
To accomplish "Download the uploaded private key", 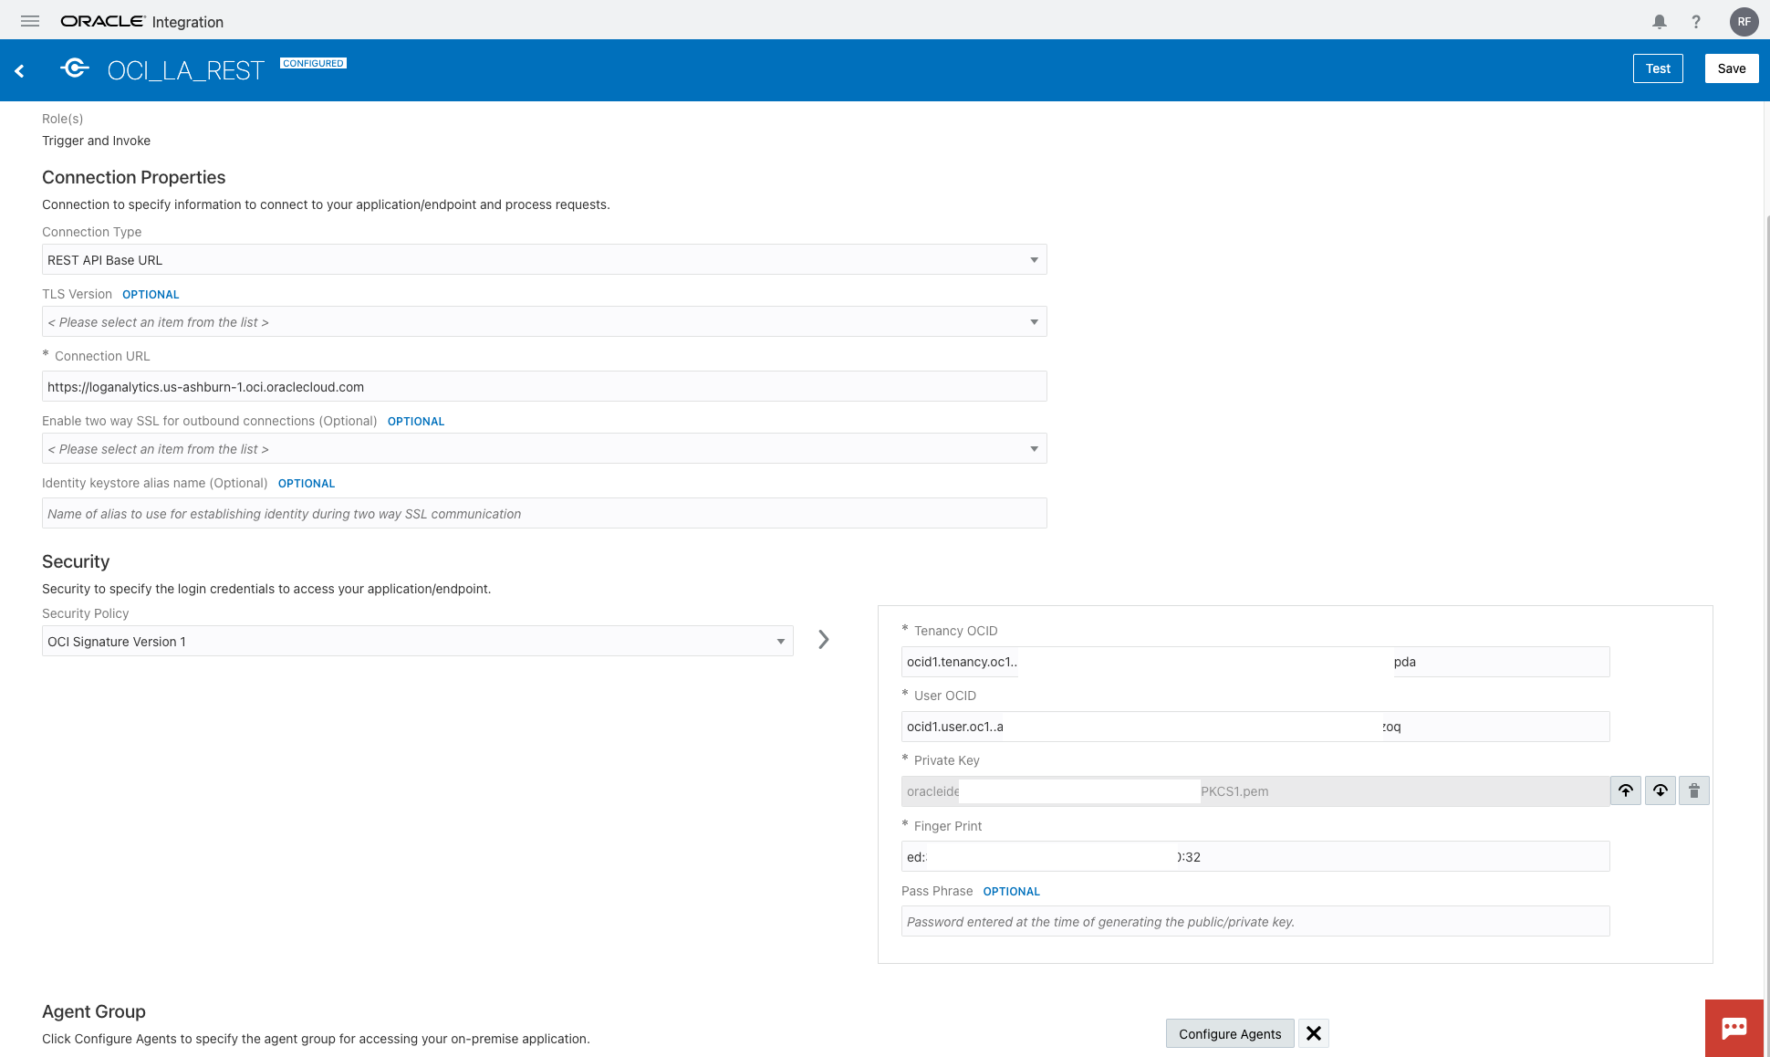I will click(x=1660, y=790).
